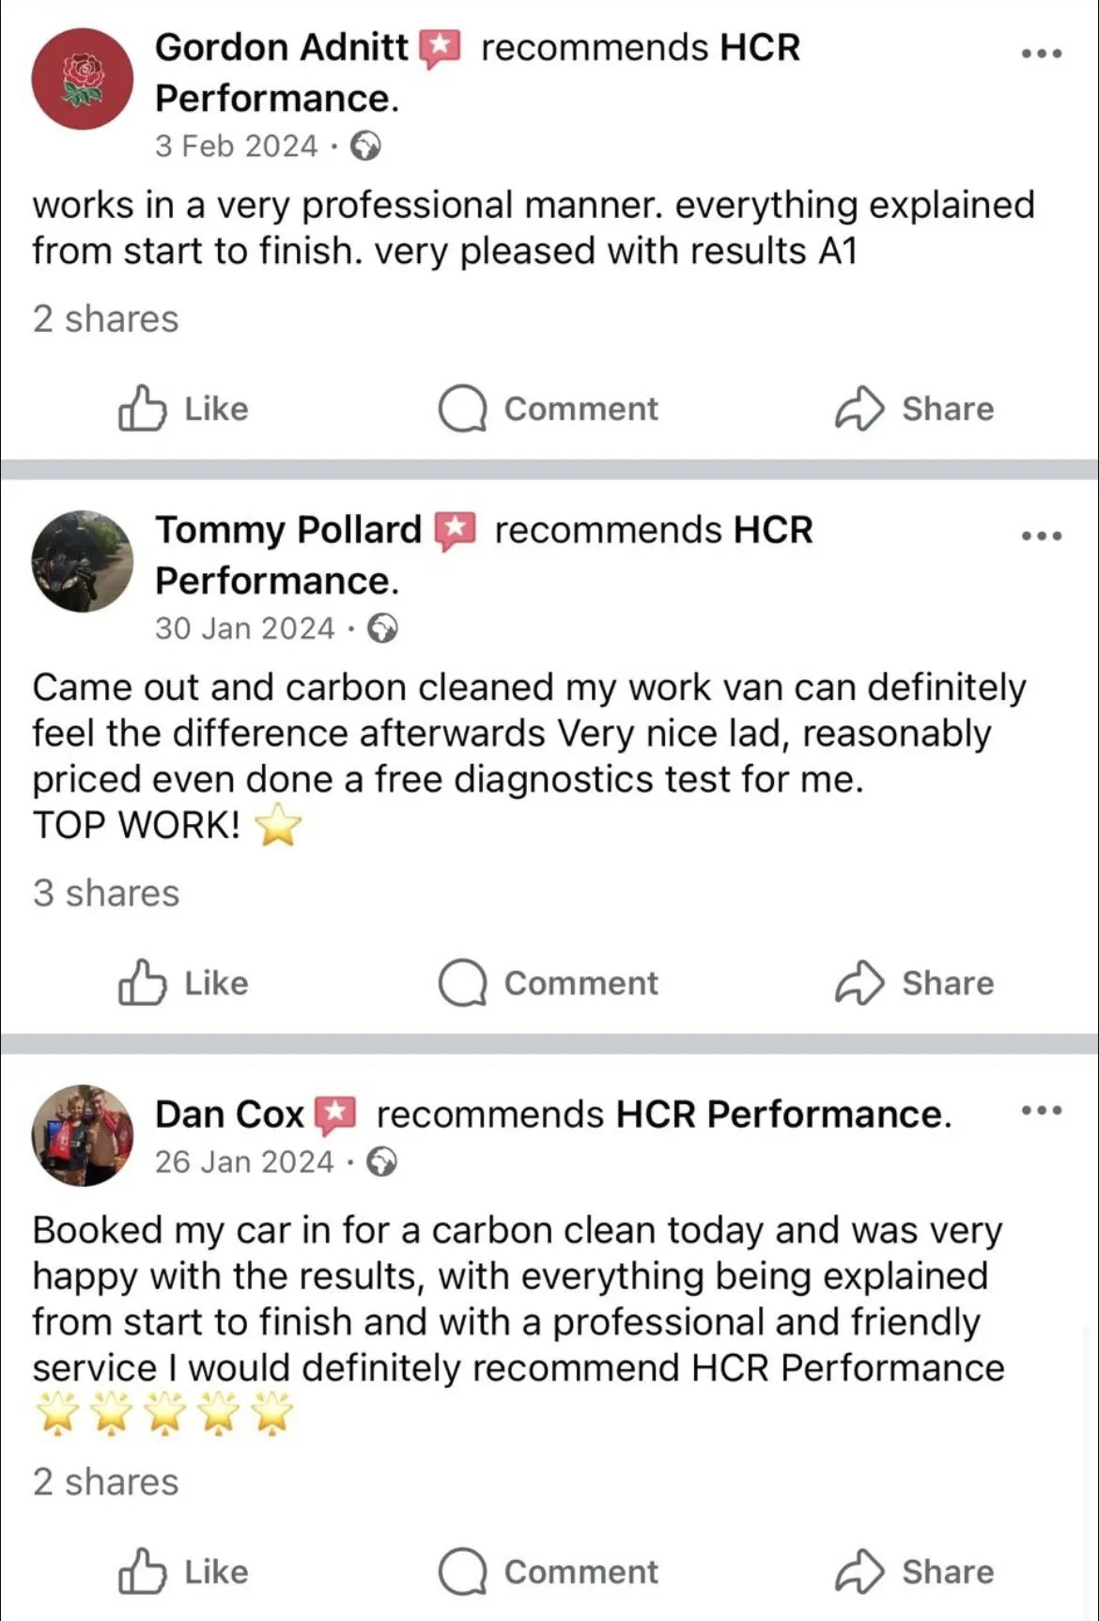Share Gordon Adnitt's recommendation post
1099x1621 pixels.
coord(914,409)
